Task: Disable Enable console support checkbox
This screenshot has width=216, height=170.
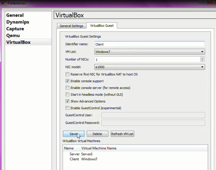Action: [67, 81]
